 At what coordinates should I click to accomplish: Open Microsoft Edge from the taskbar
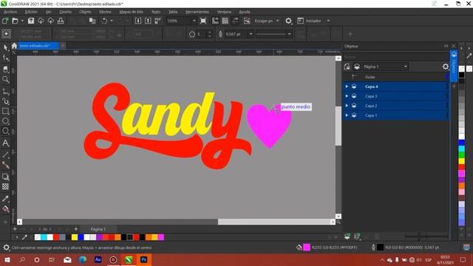coord(82,259)
